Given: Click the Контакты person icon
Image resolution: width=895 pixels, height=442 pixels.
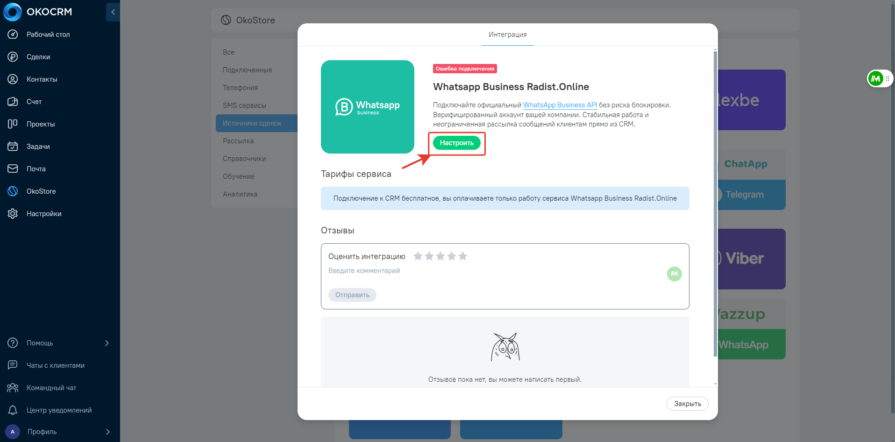Looking at the screenshot, I should point(13,79).
